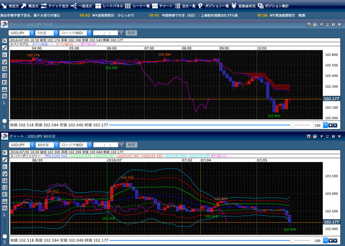Click horizontal range slider in 5分足 chart
This screenshot has height=246, width=345.
[x=210, y=125]
